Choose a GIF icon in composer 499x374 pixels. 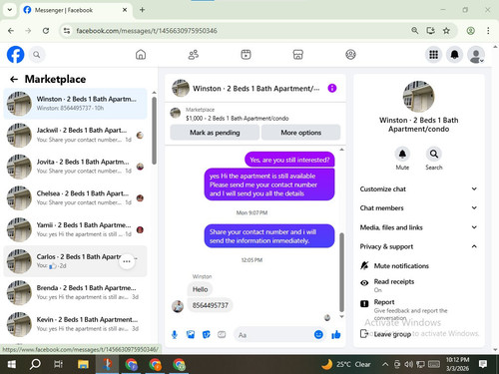coord(222,334)
